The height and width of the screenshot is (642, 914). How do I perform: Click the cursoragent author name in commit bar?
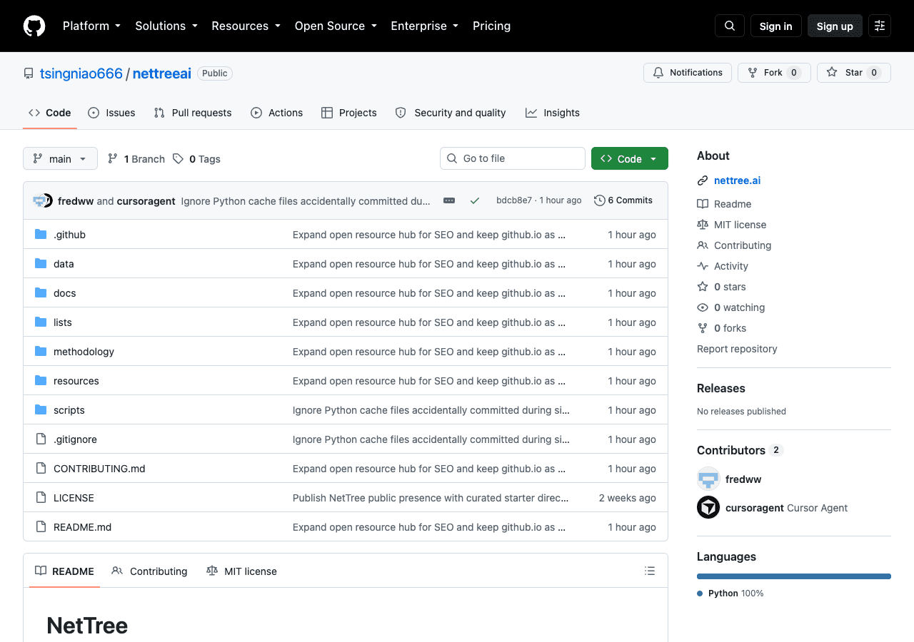click(146, 201)
